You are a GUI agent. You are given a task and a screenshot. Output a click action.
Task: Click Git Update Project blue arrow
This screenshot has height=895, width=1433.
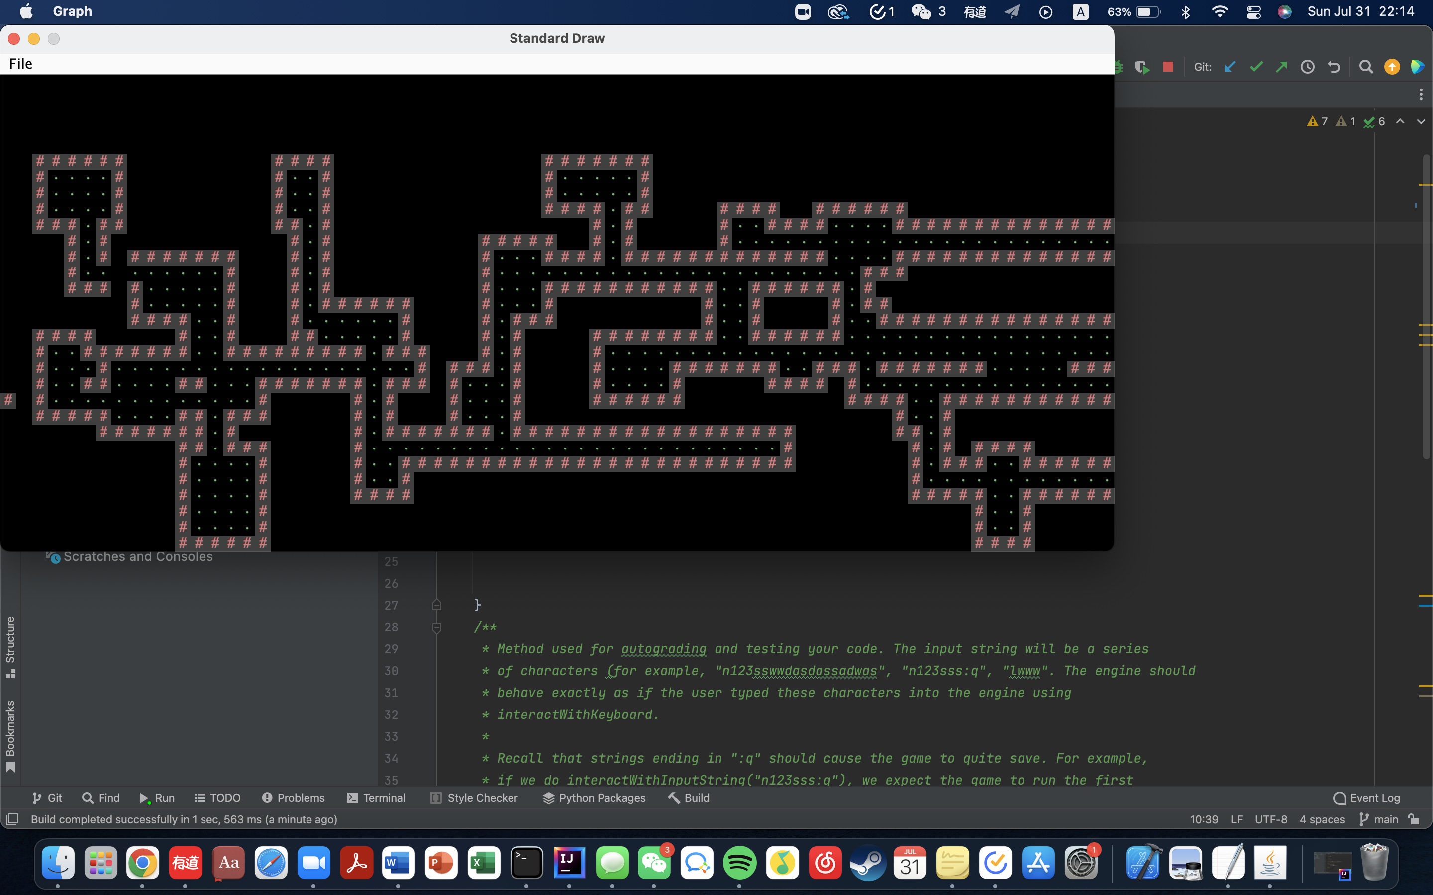(x=1230, y=67)
